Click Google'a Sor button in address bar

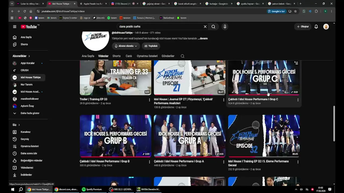pyautogui.click(x=276, y=11)
